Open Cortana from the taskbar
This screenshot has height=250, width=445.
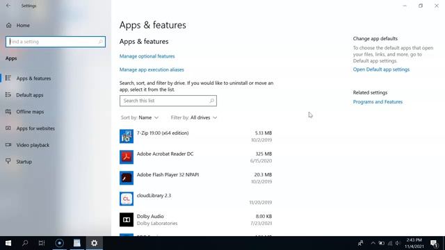coord(59,243)
